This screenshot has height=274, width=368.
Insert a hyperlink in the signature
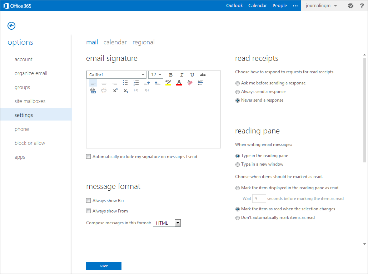tap(93, 90)
